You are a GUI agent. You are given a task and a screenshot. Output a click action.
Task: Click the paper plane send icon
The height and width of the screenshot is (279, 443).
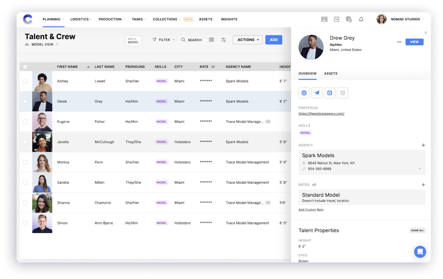pyautogui.click(x=317, y=93)
